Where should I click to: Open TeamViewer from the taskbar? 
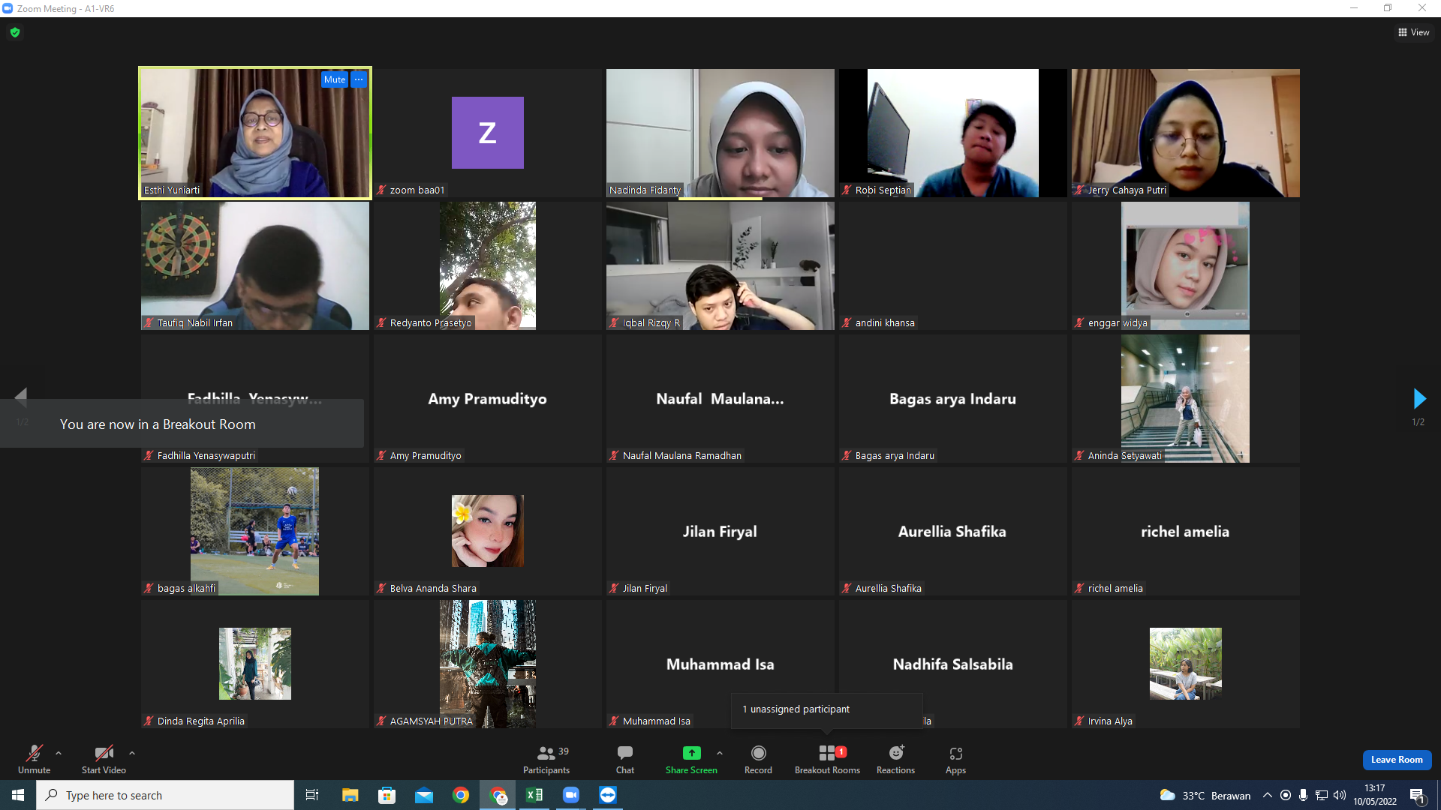tap(608, 795)
